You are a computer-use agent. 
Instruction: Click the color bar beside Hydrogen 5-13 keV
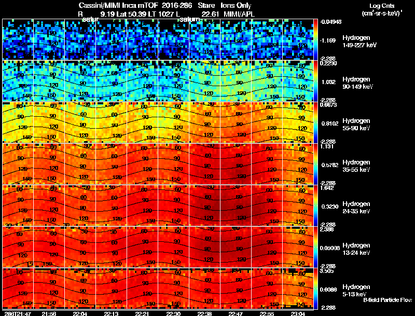(x=315, y=288)
